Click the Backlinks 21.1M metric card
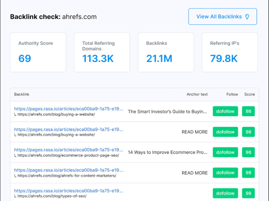This screenshot has width=269, height=201. pos(166,52)
